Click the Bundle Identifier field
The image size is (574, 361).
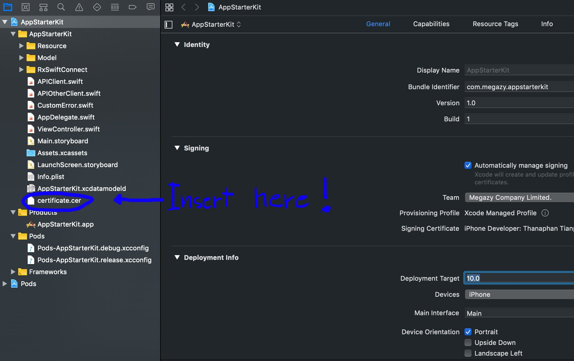519,87
